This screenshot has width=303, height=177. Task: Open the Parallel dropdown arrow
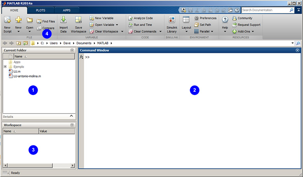point(212,32)
